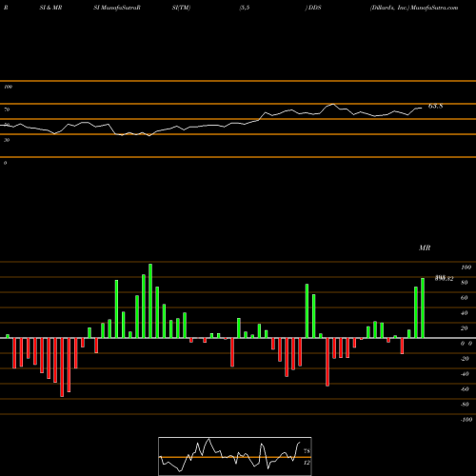The height and width of the screenshot is (476, 476).
Task: Click the "MR" panel title
Action: click(x=425, y=248)
